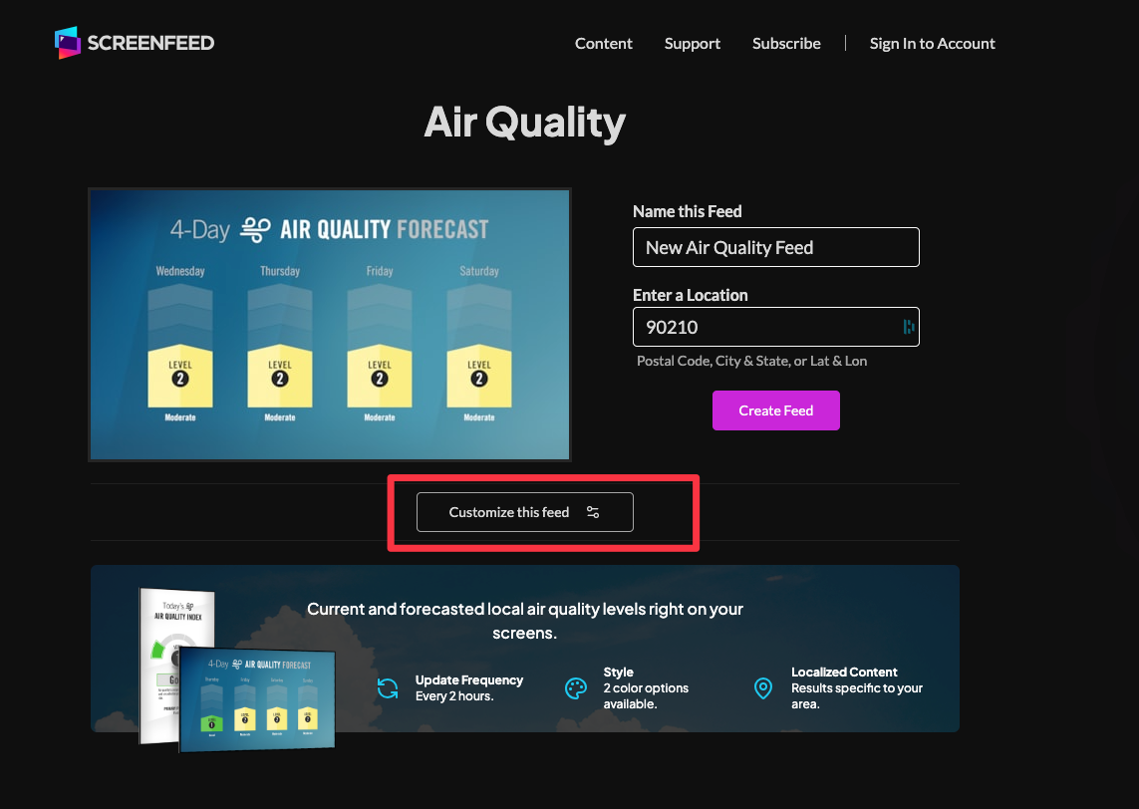The image size is (1139, 809).
Task: Open the Content menu item
Action: coord(603,44)
